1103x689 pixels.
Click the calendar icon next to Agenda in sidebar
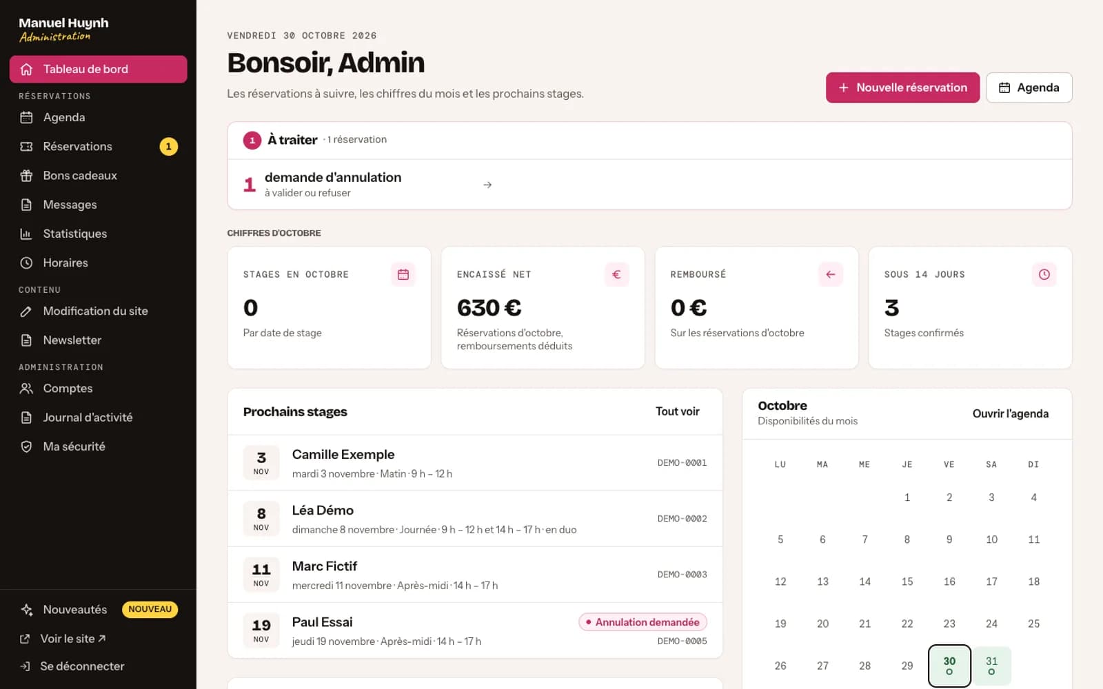pos(26,118)
